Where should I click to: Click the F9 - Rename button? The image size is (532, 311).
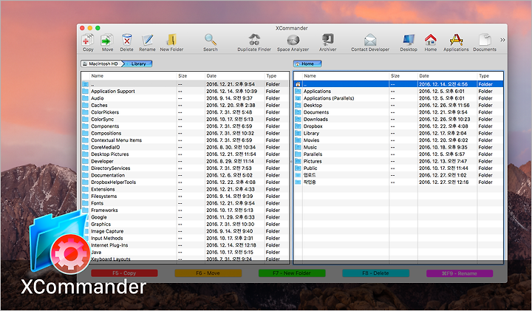pyautogui.click(x=460, y=273)
